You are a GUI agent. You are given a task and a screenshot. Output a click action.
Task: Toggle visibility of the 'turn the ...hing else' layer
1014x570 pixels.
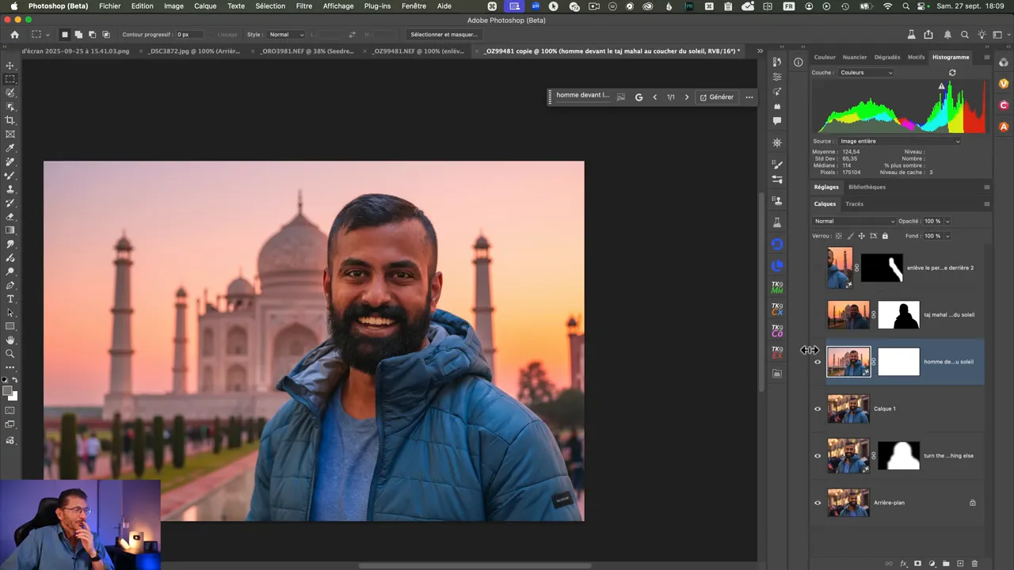(x=818, y=456)
